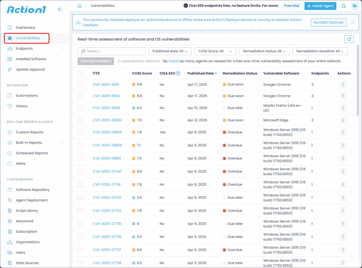Open actions menu for CVE-2025-29834

pyautogui.click(x=343, y=120)
